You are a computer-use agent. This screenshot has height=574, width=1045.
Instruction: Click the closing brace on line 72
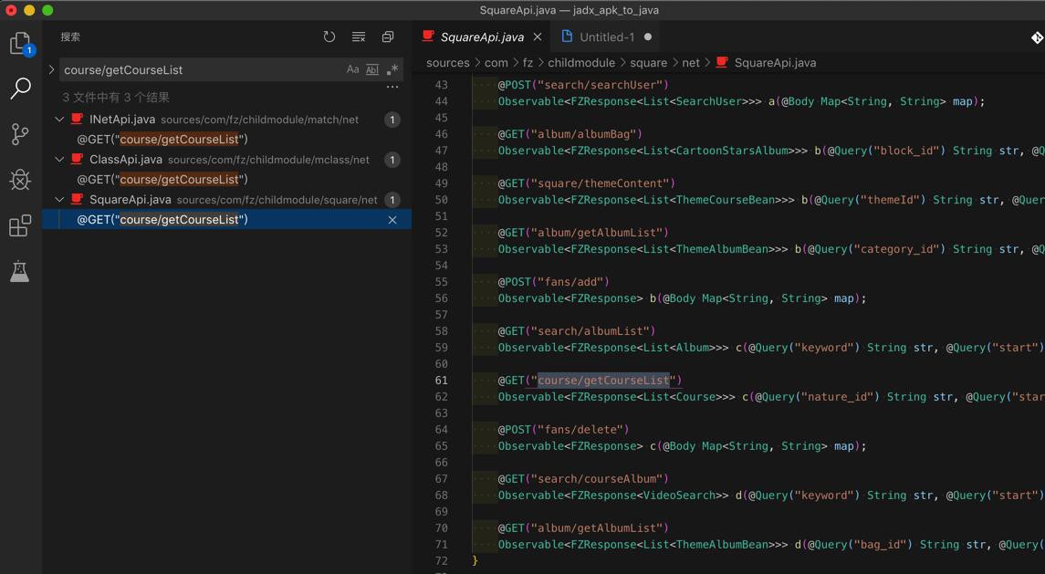coord(475,560)
